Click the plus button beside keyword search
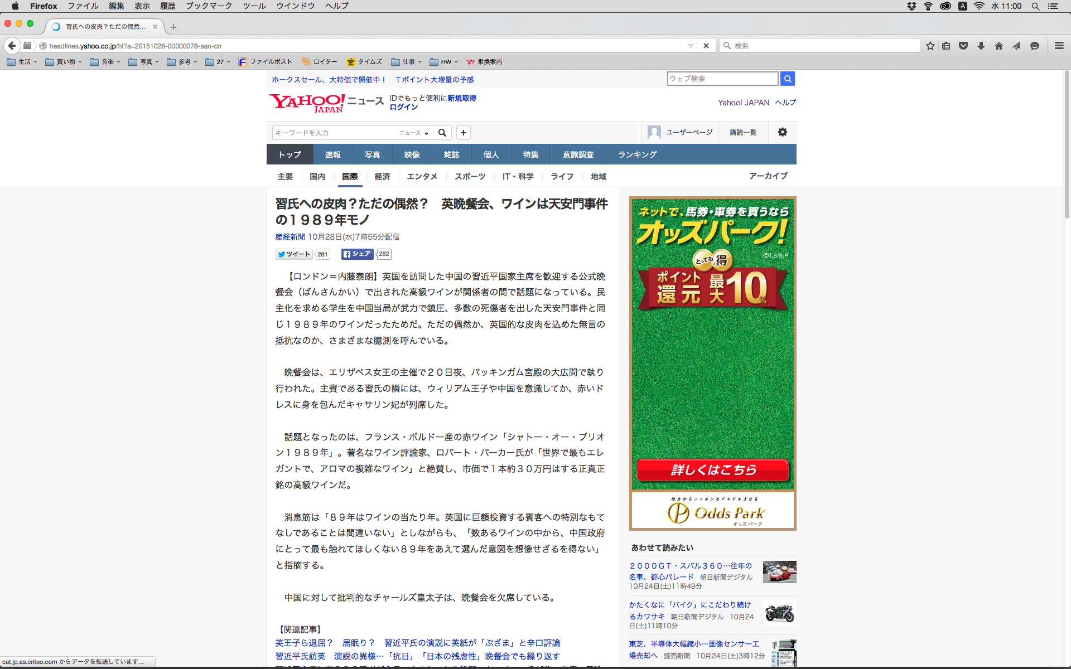This screenshot has width=1071, height=669. coord(463,133)
